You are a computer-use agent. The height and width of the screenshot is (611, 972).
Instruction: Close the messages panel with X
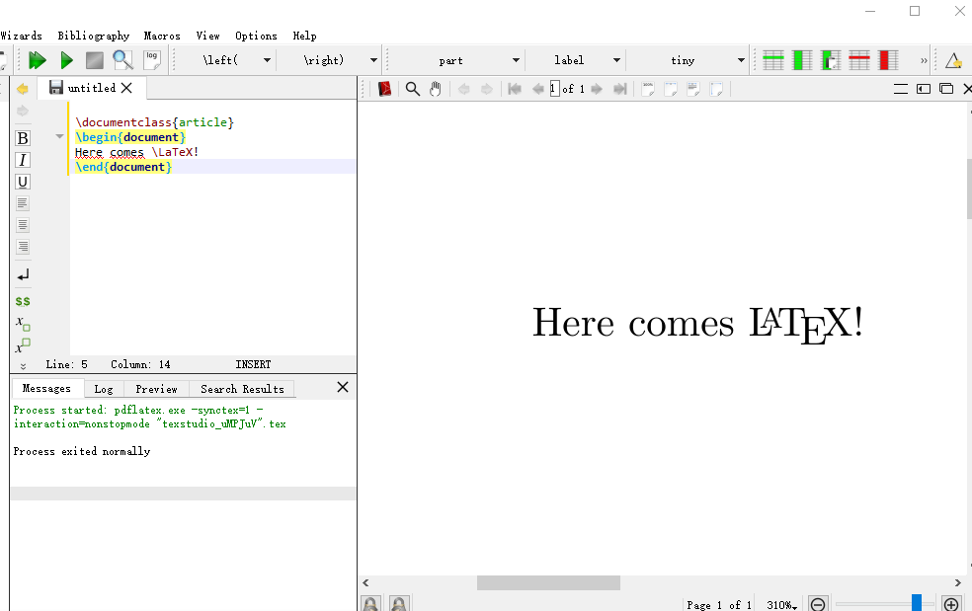342,387
